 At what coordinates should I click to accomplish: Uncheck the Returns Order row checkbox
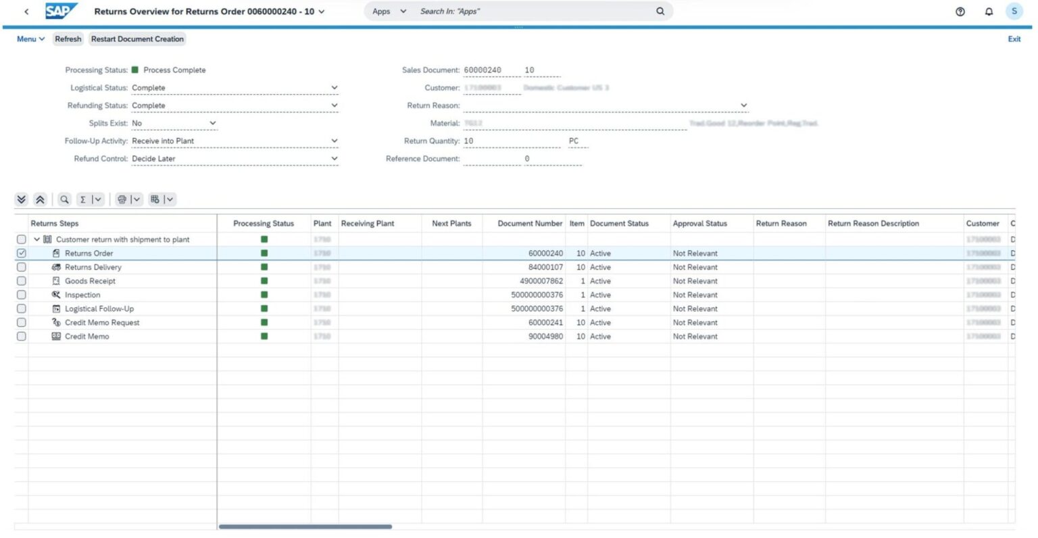22,253
